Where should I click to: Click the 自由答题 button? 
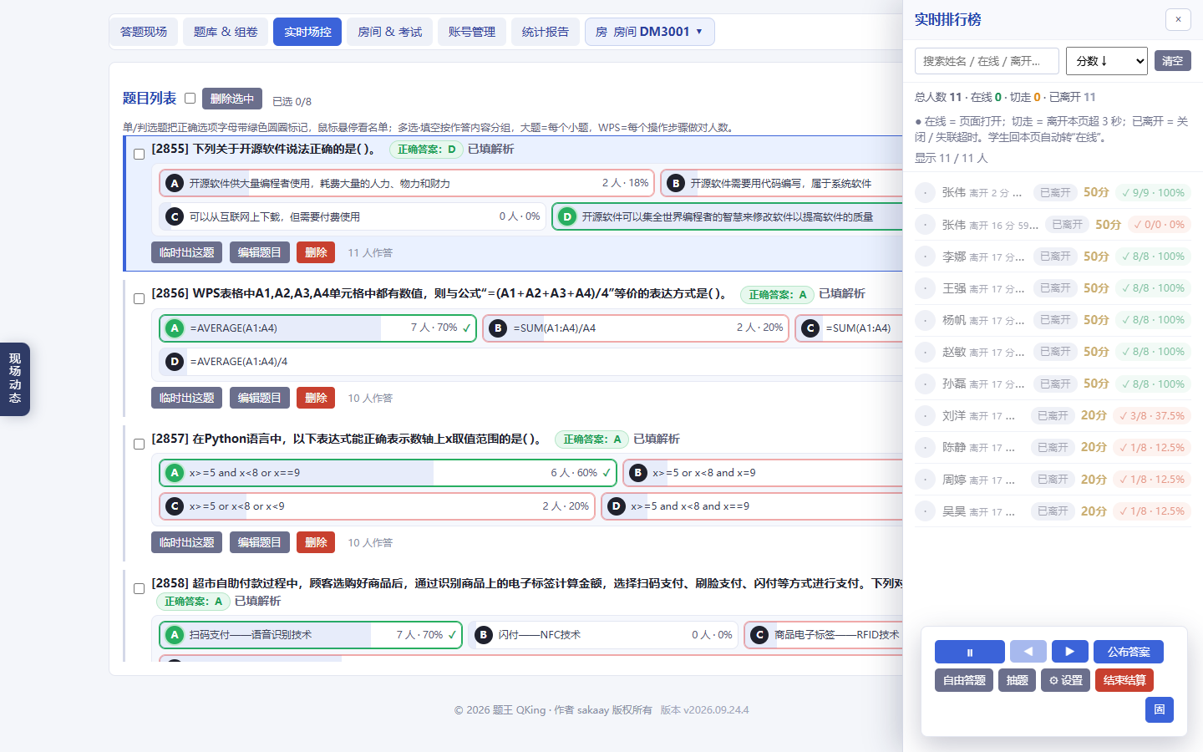[964, 680]
